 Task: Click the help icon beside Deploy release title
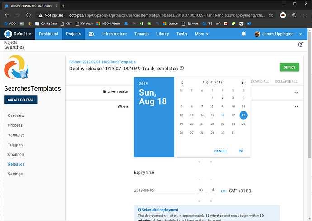(182, 68)
